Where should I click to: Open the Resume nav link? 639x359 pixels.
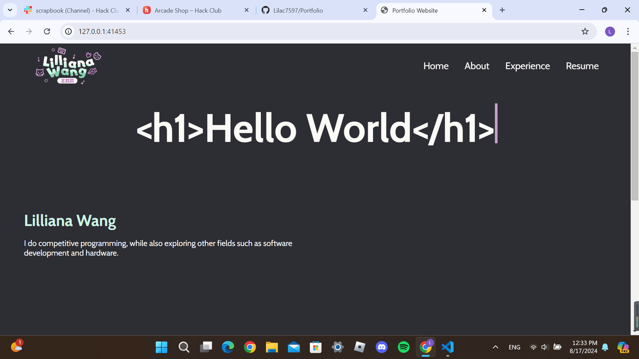pyautogui.click(x=582, y=66)
